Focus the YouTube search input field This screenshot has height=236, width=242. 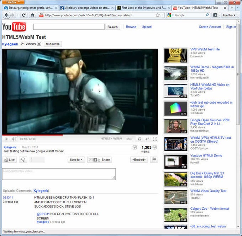69,27
